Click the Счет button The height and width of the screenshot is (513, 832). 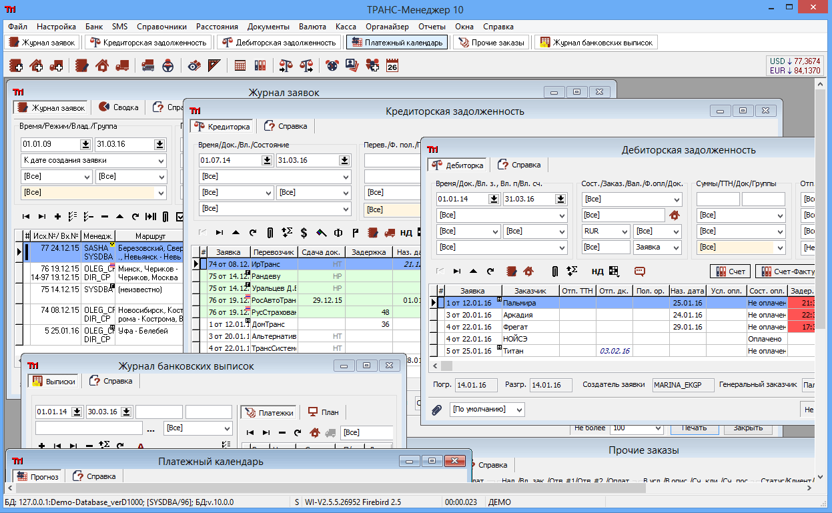pyautogui.click(x=730, y=272)
